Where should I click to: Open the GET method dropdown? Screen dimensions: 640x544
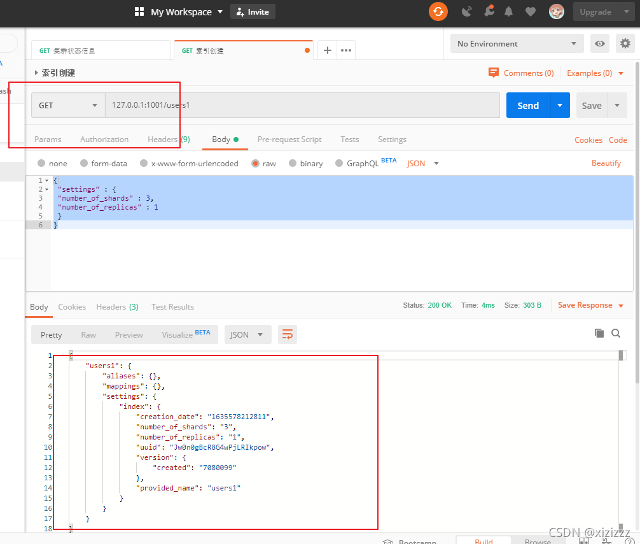pyautogui.click(x=68, y=106)
